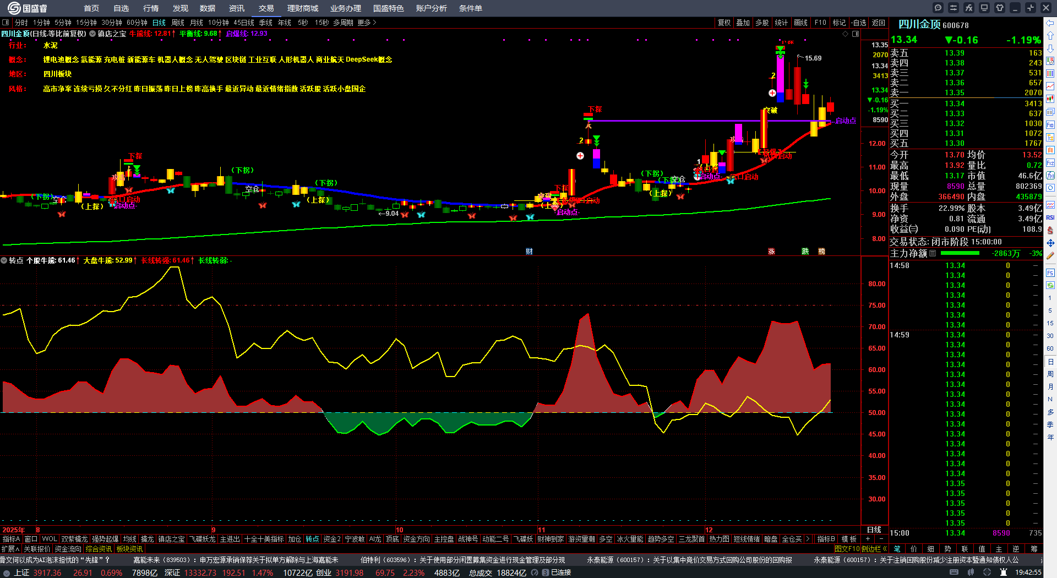Switch to 日线 daily period

[159, 23]
